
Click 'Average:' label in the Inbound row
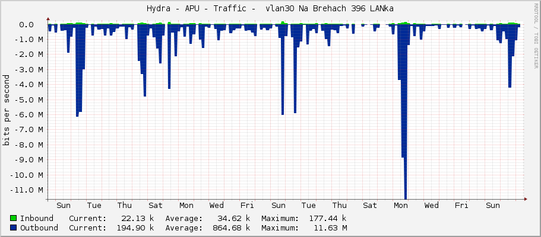[x=184, y=218]
